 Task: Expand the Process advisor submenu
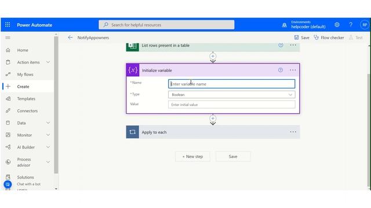pyautogui.click(x=48, y=162)
